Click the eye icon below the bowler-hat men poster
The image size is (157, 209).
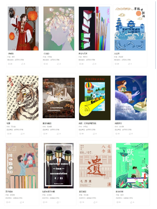[x=44, y=202]
